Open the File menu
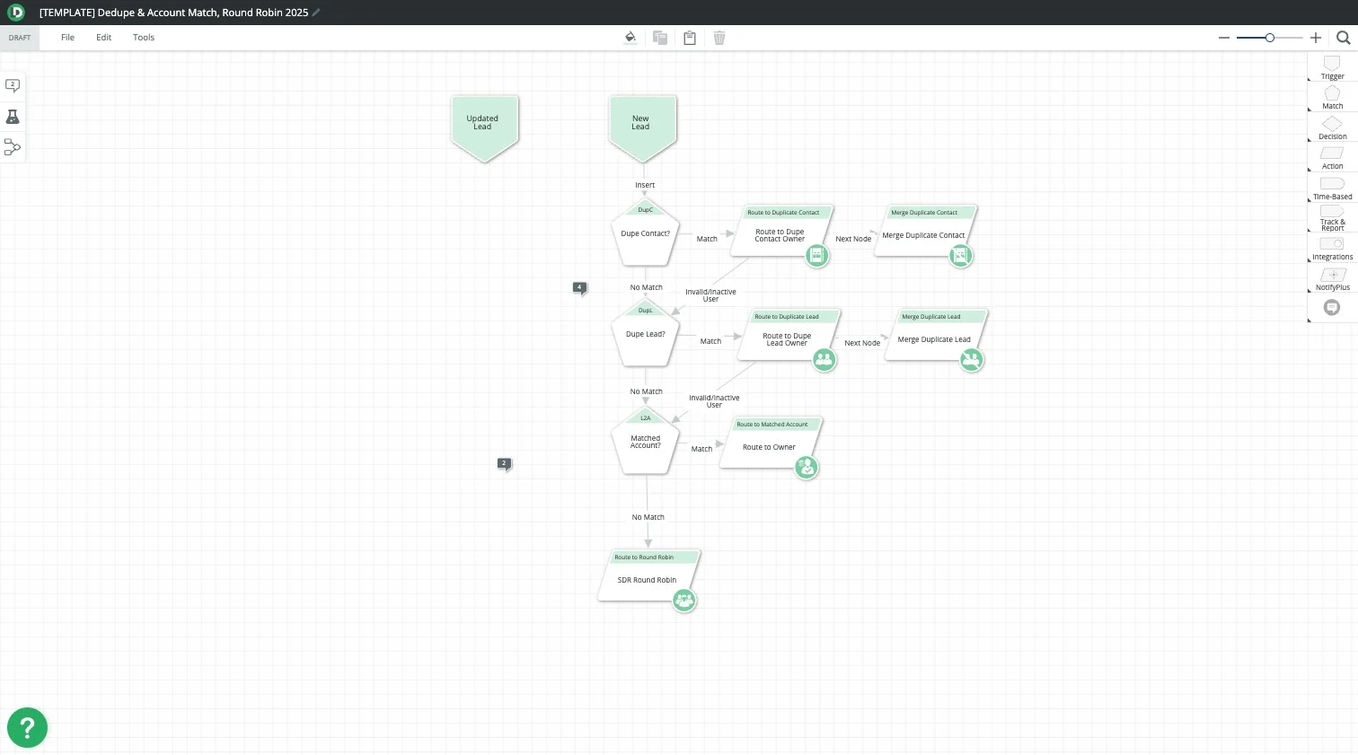1358x755 pixels. [67, 38]
